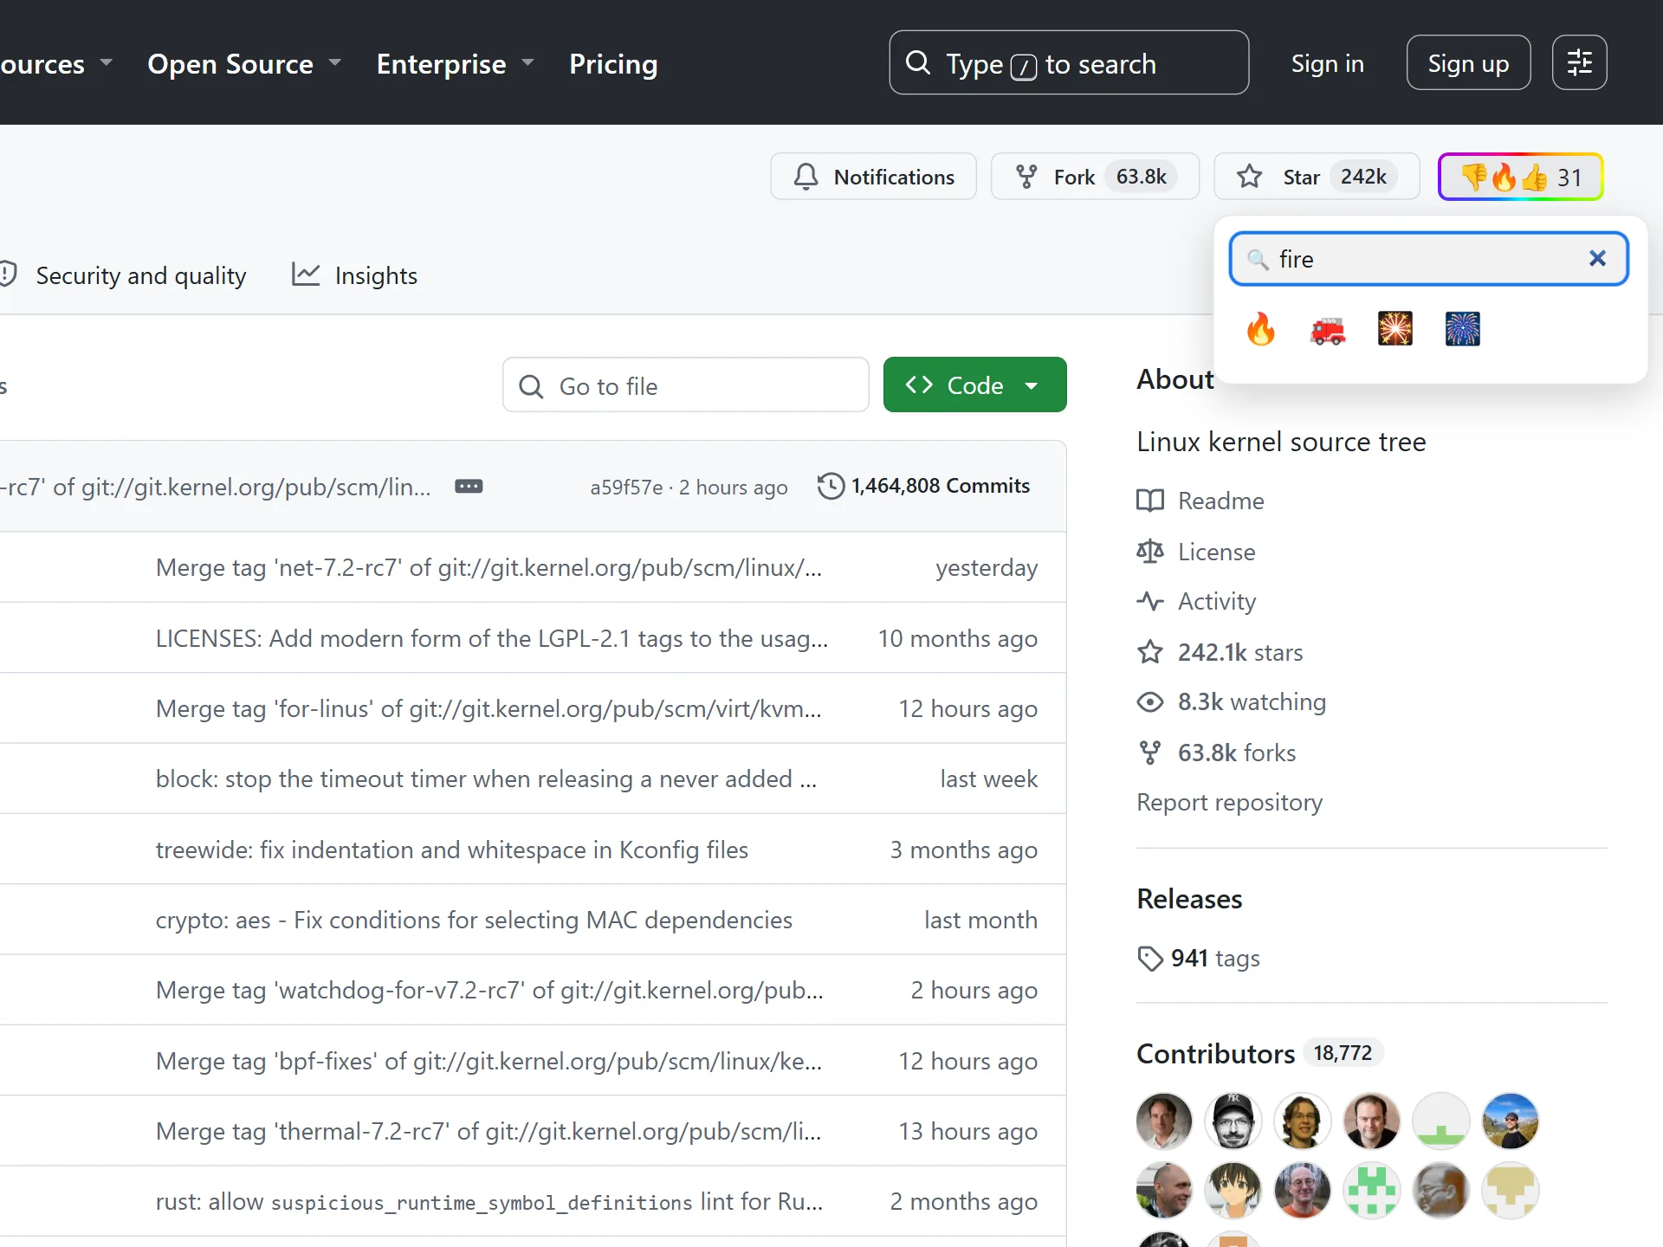This screenshot has width=1663, height=1247.
Task: Open the first contributor avatar
Action: click(1164, 1121)
